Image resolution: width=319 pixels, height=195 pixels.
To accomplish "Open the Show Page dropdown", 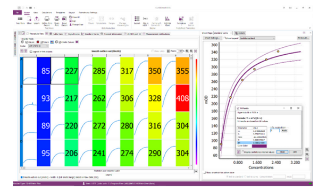I will click(223, 33).
